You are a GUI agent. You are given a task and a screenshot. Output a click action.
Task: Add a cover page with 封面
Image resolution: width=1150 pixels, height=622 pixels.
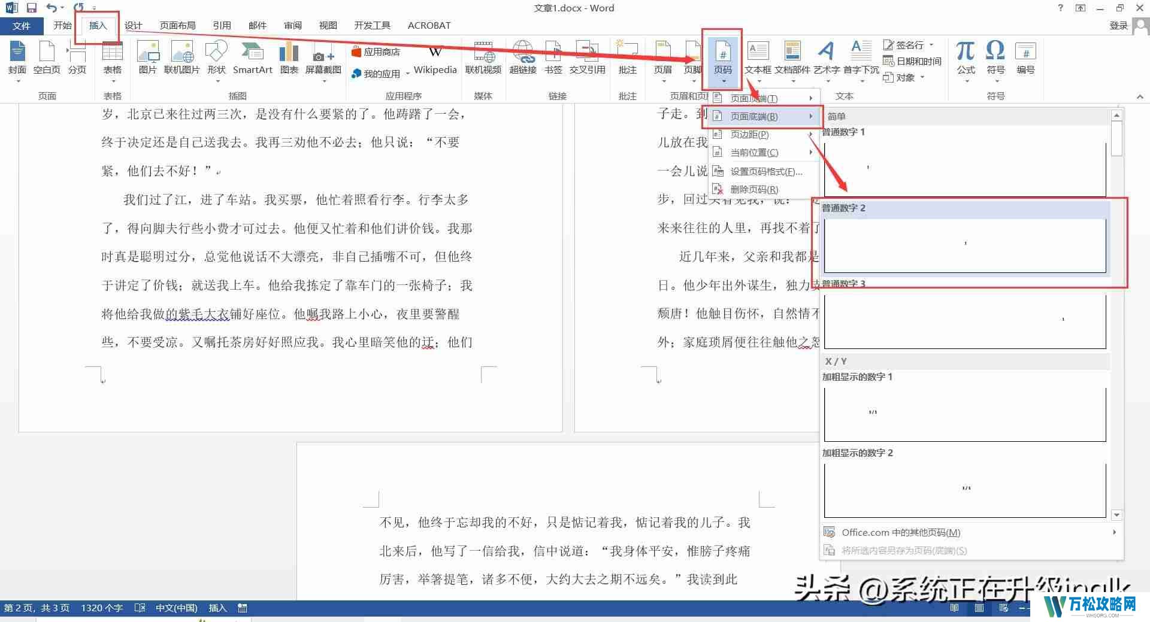(17, 57)
